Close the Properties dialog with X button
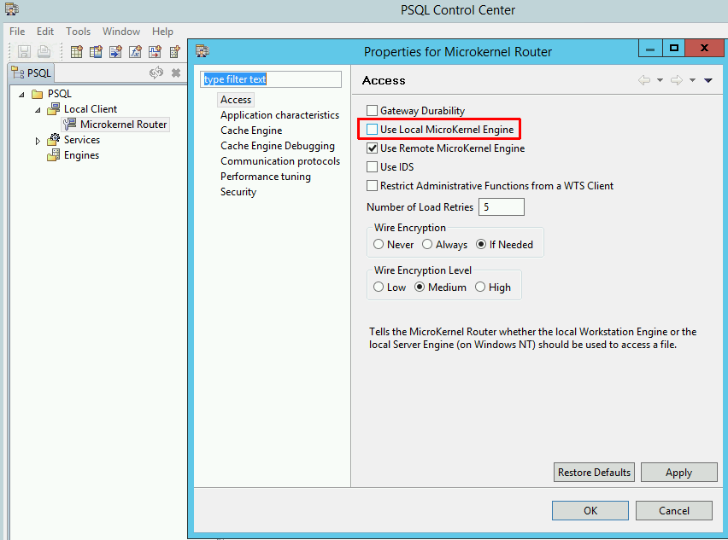Image resolution: width=728 pixels, height=540 pixels. [704, 49]
